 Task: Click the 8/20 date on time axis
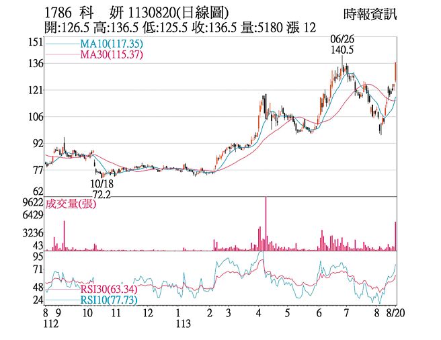click(397, 313)
